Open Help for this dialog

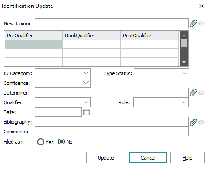[187, 158]
